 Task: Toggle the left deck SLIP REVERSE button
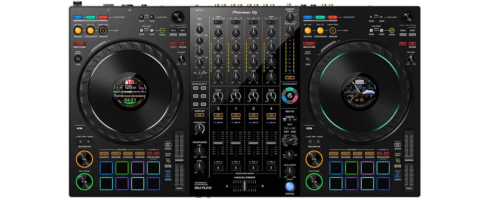pos(79,44)
